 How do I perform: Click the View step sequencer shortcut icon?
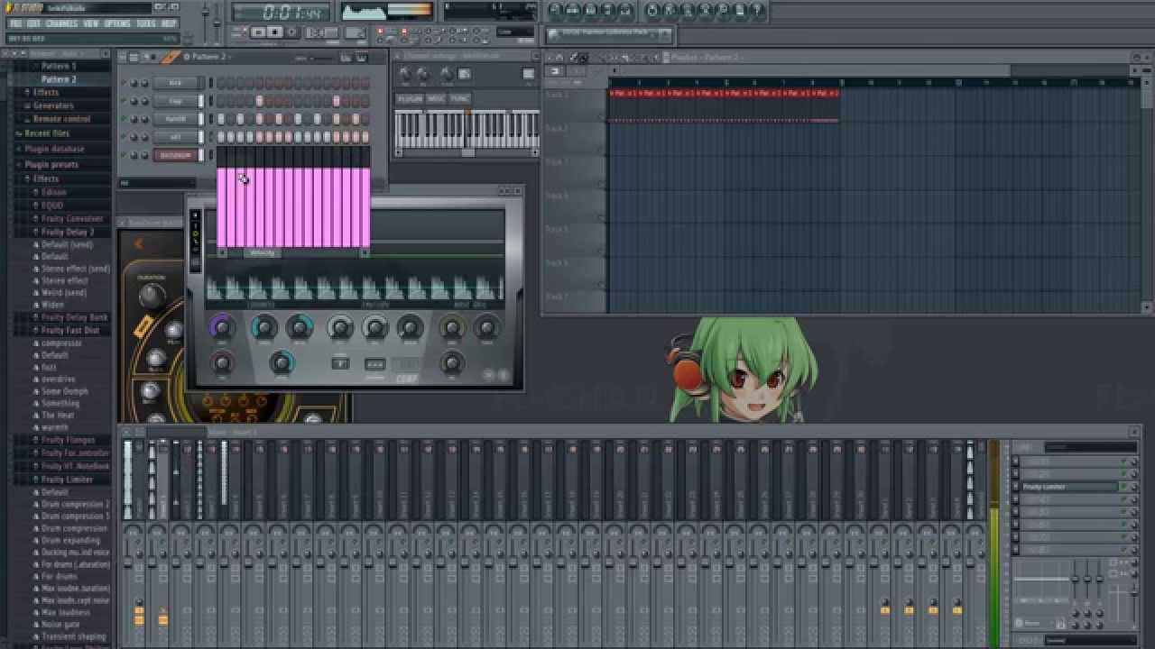[573, 11]
